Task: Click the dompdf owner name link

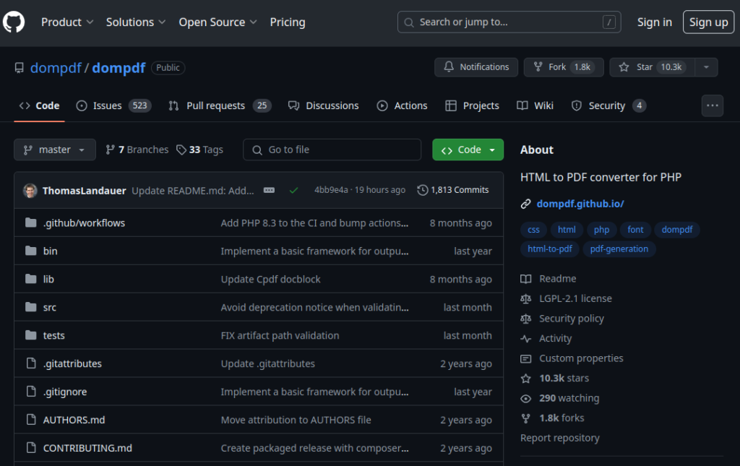Action: [x=56, y=68]
